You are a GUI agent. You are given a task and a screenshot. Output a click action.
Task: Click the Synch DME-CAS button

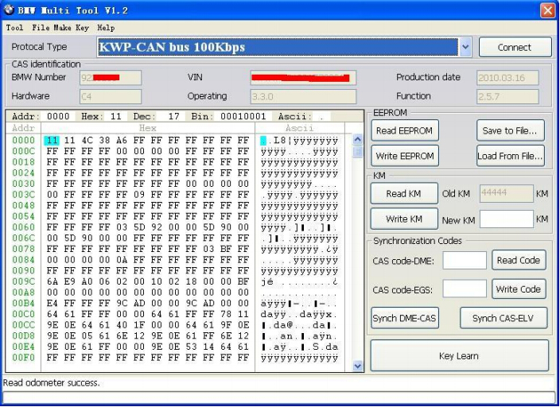(x=404, y=318)
